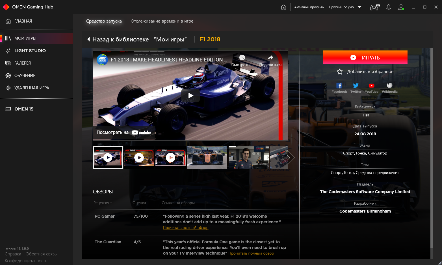
Task: Select the third video thumbnail
Action: pyautogui.click(x=170, y=158)
